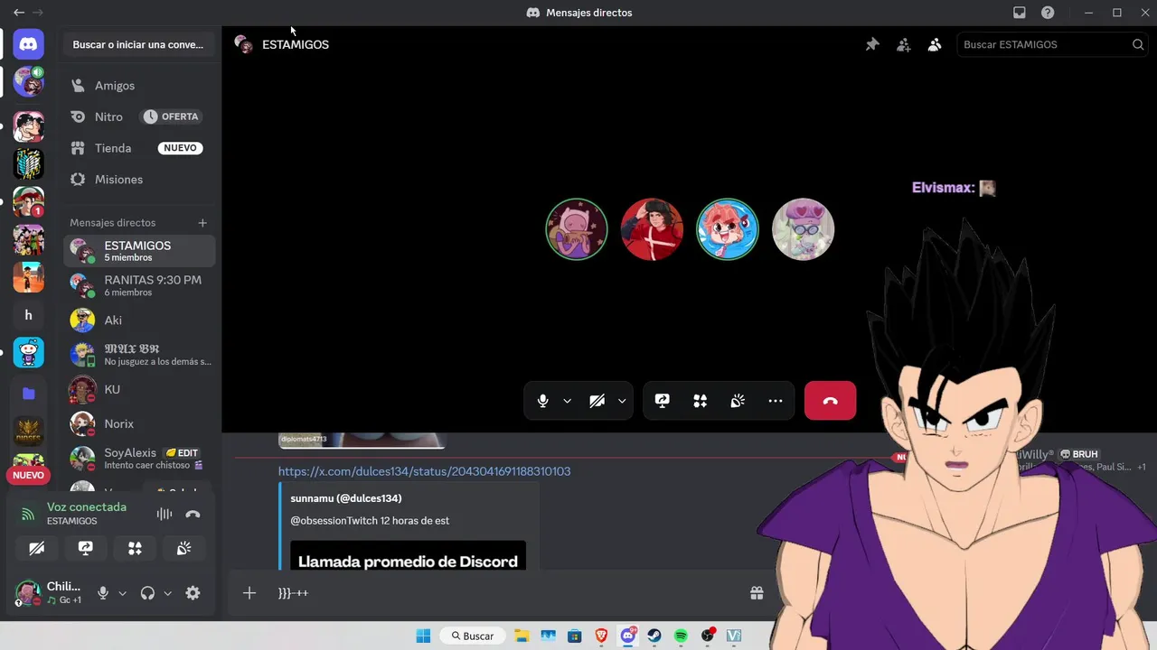Select red-background participant avatar in call
The height and width of the screenshot is (650, 1157).
click(x=652, y=229)
